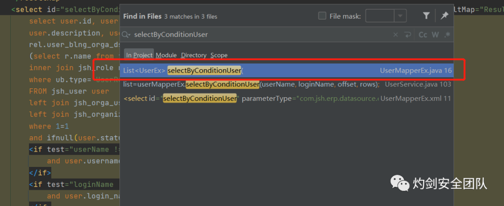This screenshot has width=504, height=206.
Task: Switch to the In Project scope tab
Action: (x=139, y=55)
